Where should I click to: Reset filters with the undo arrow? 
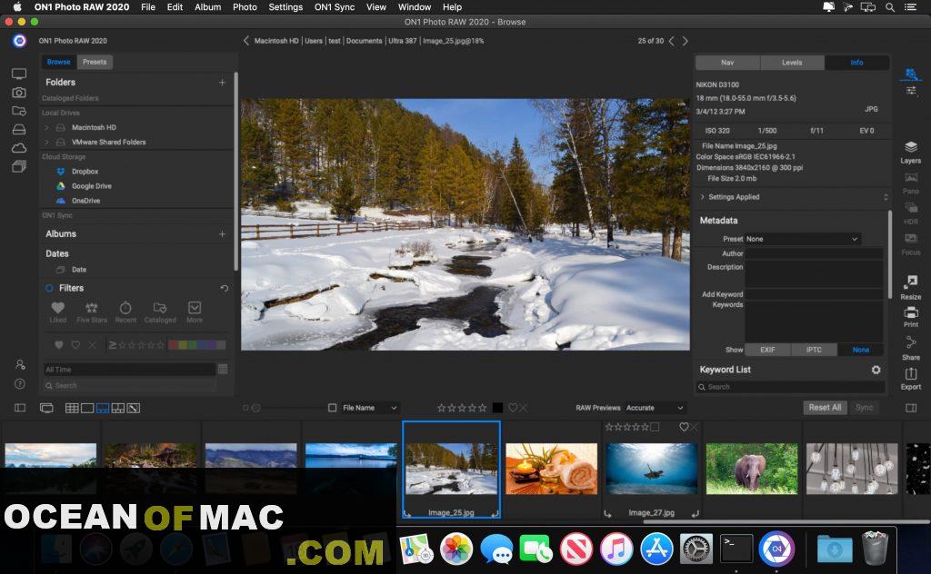[x=224, y=288]
